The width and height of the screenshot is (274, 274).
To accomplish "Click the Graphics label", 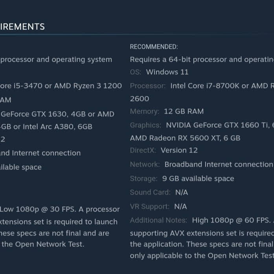I will 145,125.
